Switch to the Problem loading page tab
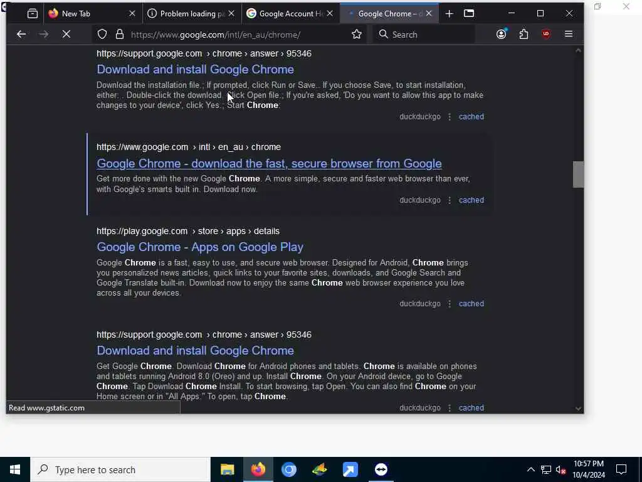This screenshot has width=642, height=482. tap(192, 14)
